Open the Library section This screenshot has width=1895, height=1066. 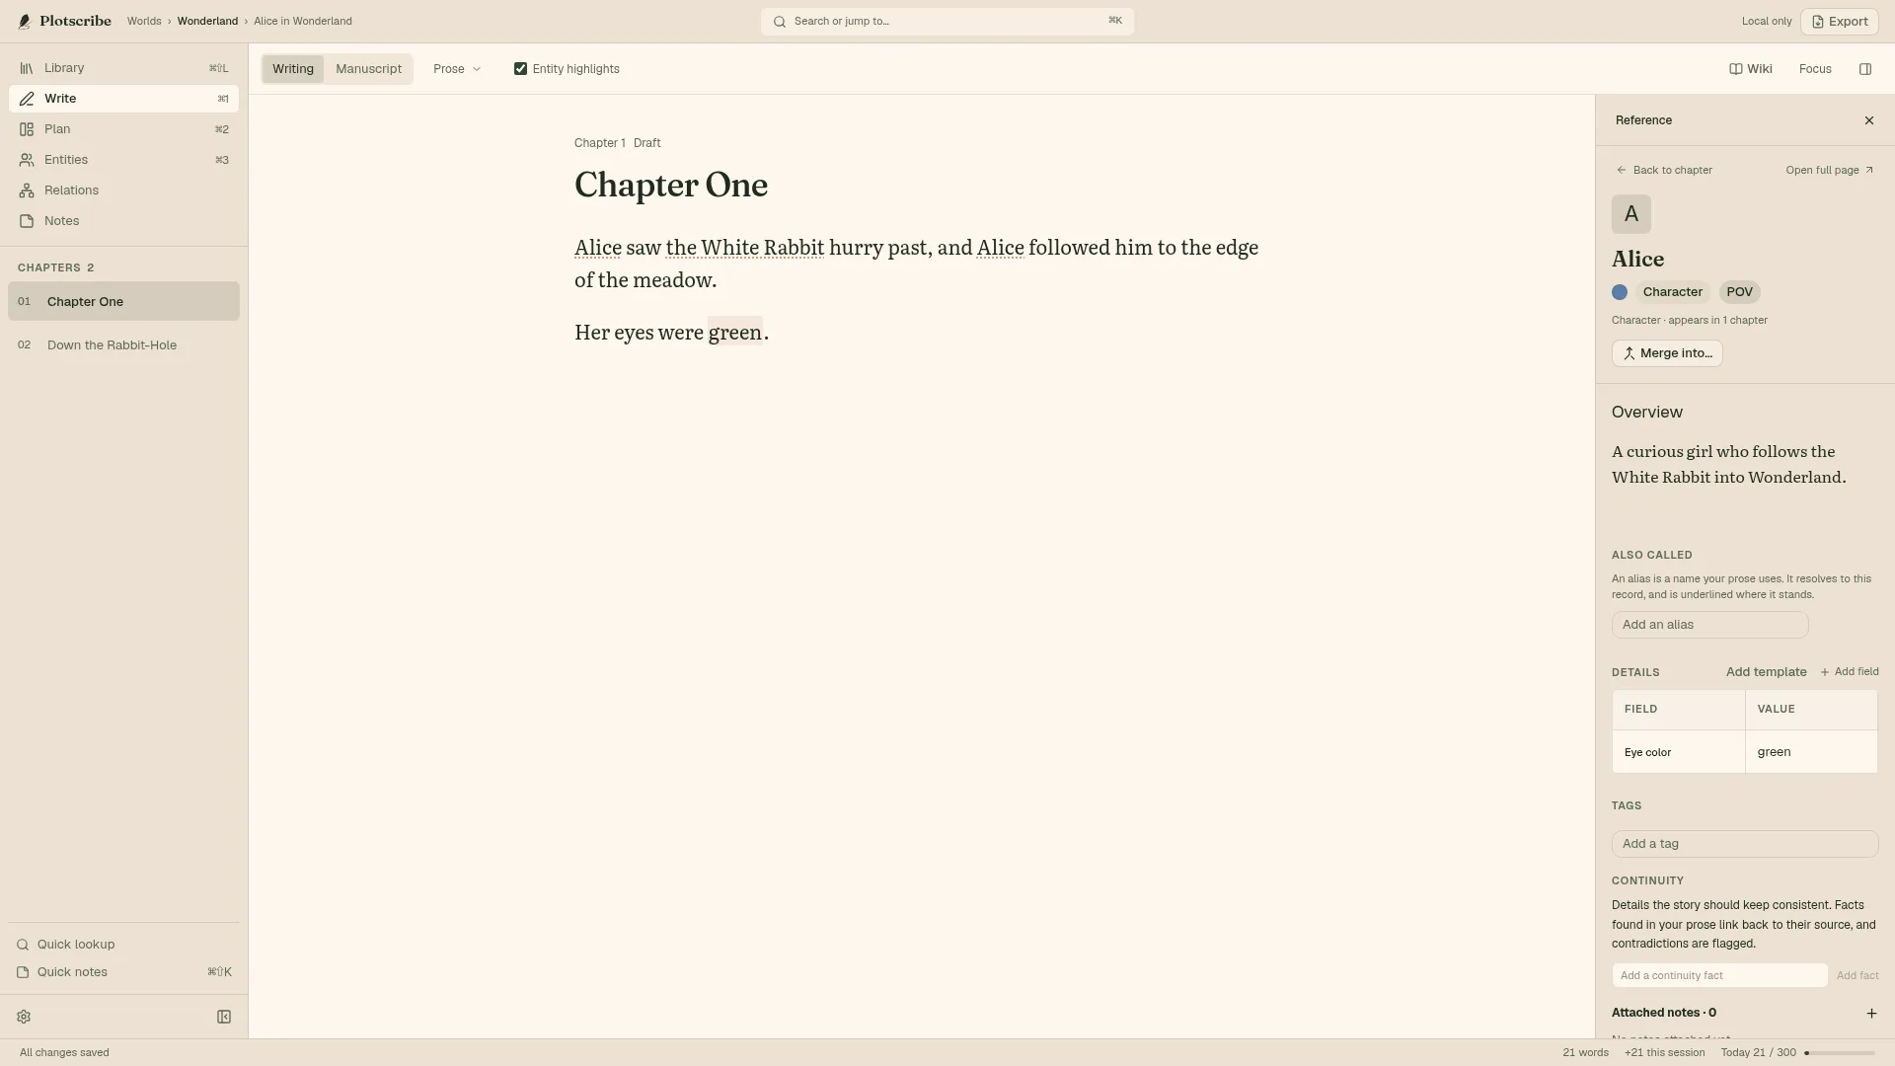click(x=123, y=68)
